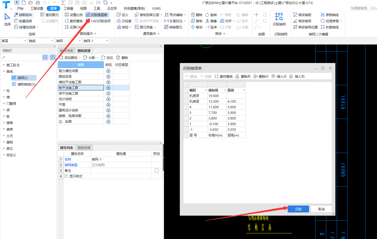
Task: Click the 识别 button in dialog
Action: [298, 209]
